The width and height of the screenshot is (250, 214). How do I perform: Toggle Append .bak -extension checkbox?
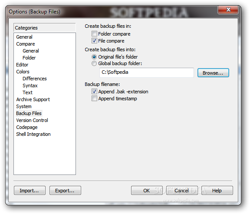[94, 92]
